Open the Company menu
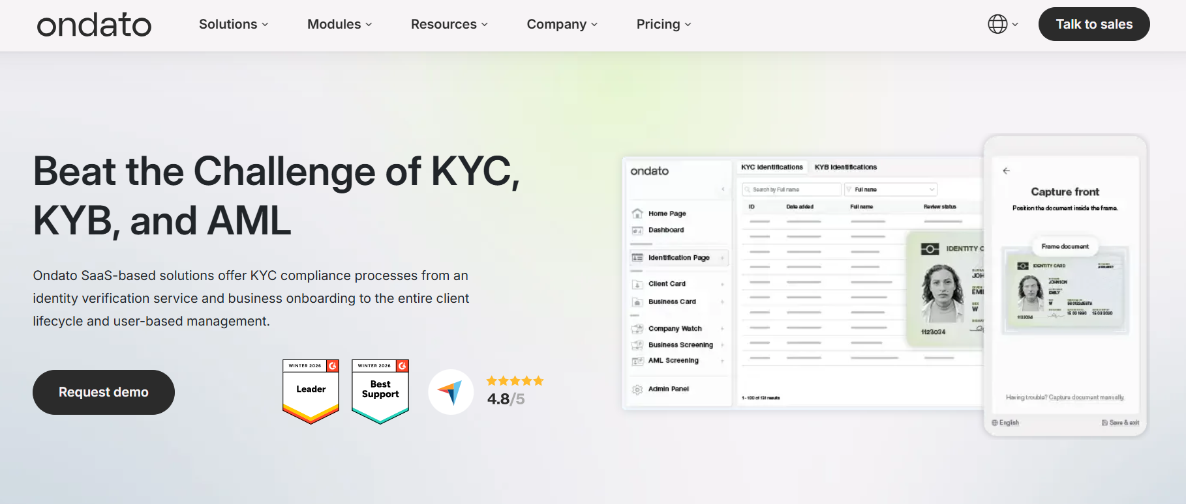 562,24
